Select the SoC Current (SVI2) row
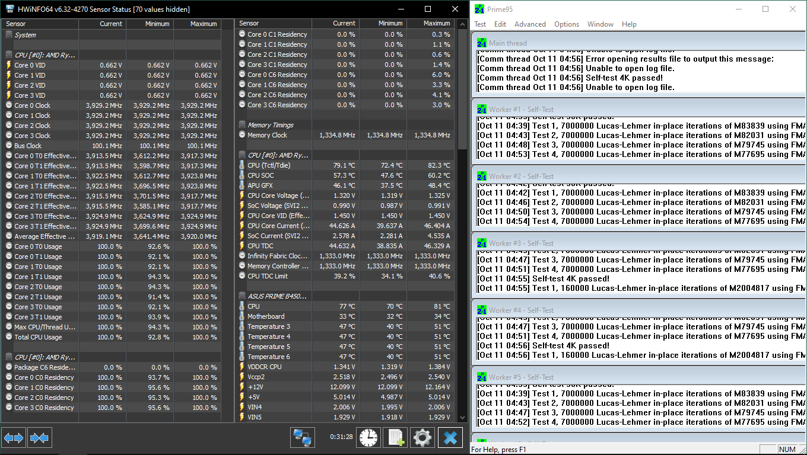This screenshot has width=807, height=455. click(345, 236)
